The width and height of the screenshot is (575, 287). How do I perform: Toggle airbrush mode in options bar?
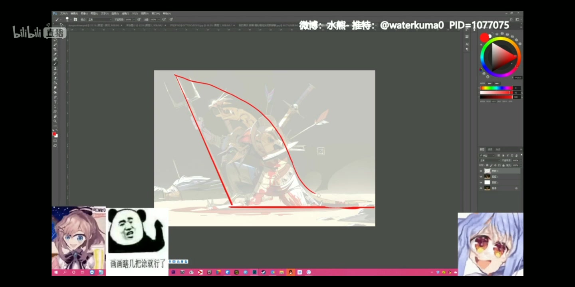point(164,20)
